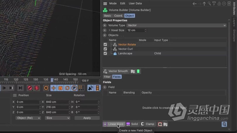This screenshot has height=133, width=237.
Task: Open the Volume Type dropdown
Action: click(176, 25)
